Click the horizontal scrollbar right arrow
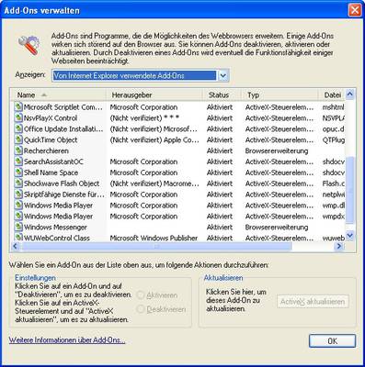 (x=339, y=246)
